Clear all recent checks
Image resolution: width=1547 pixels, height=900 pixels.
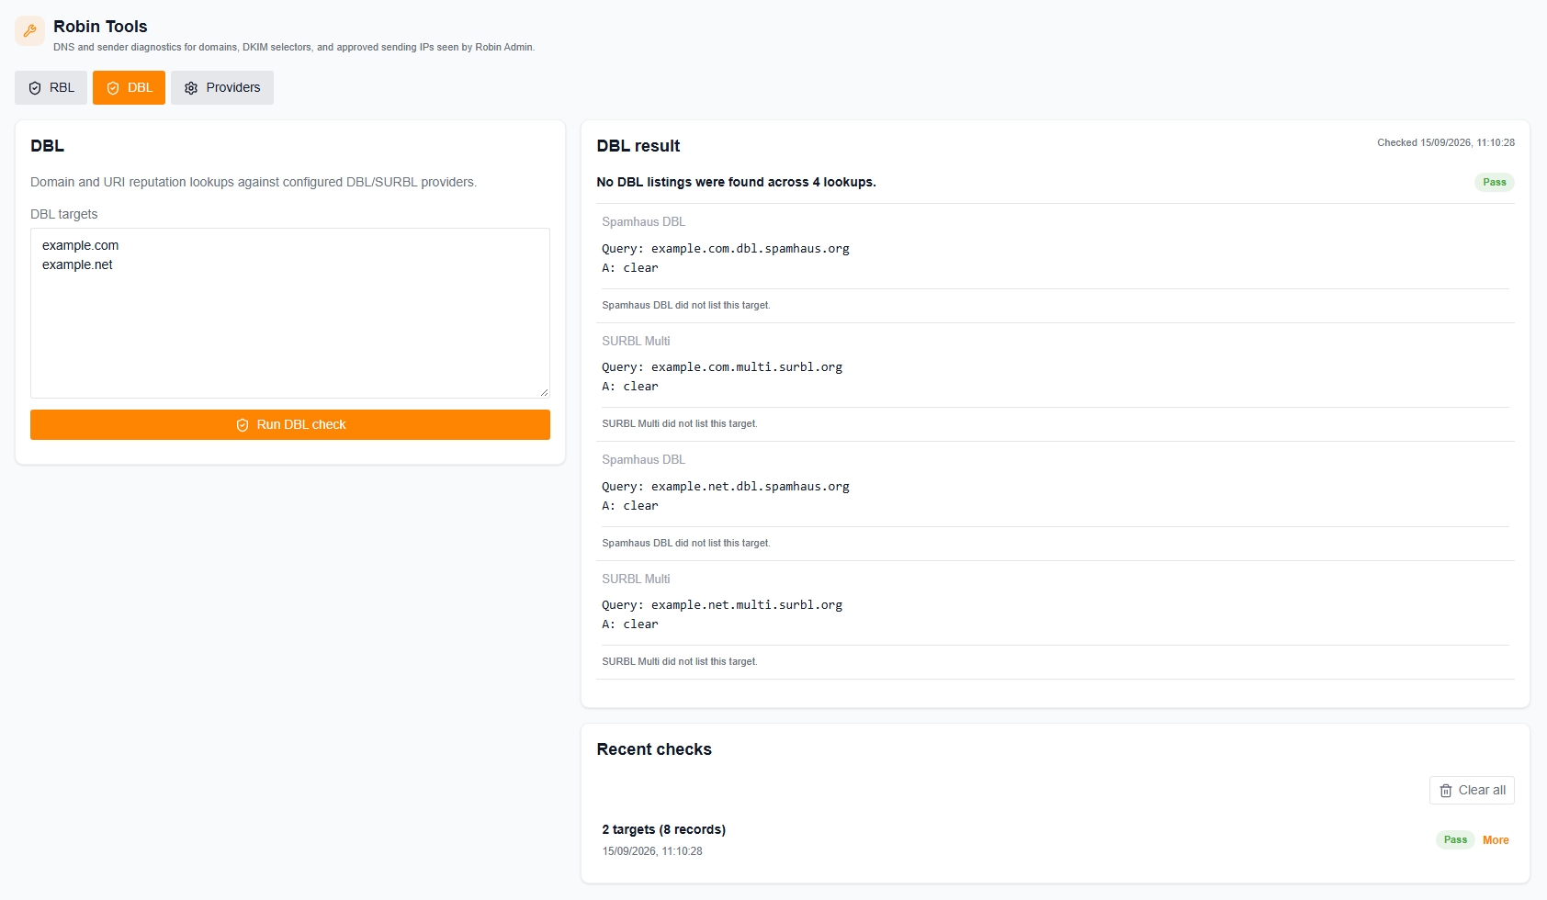coord(1472,791)
